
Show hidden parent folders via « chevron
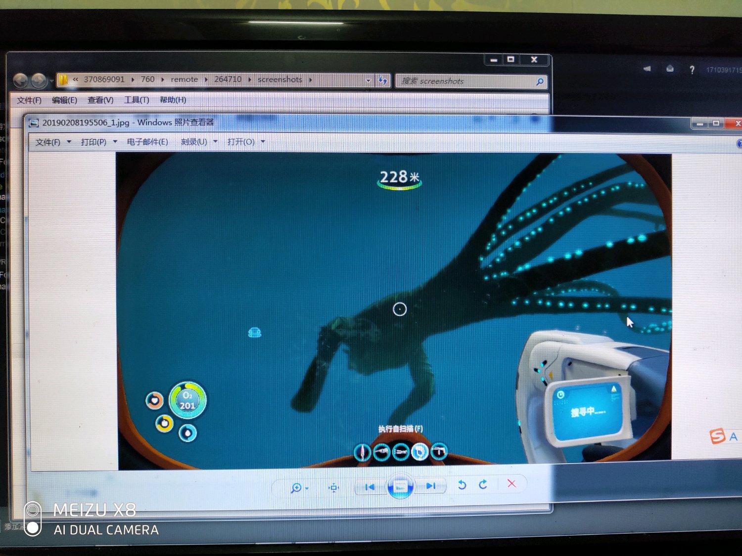coord(75,80)
